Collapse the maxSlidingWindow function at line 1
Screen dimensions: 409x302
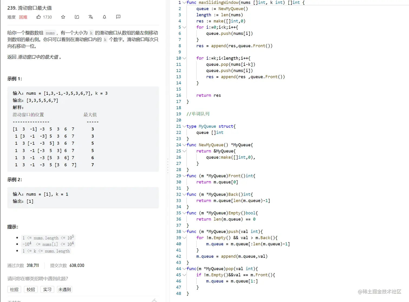pos(184,2)
